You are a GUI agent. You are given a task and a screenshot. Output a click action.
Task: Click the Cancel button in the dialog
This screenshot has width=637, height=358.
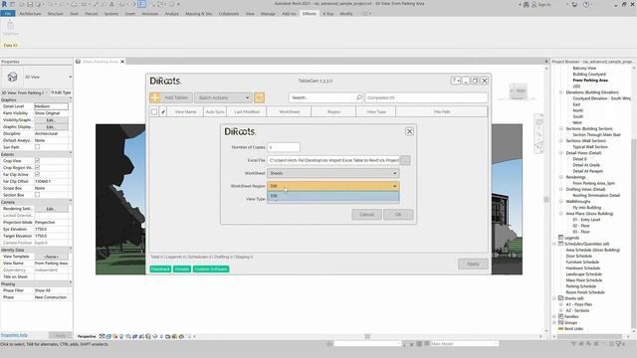366,215
